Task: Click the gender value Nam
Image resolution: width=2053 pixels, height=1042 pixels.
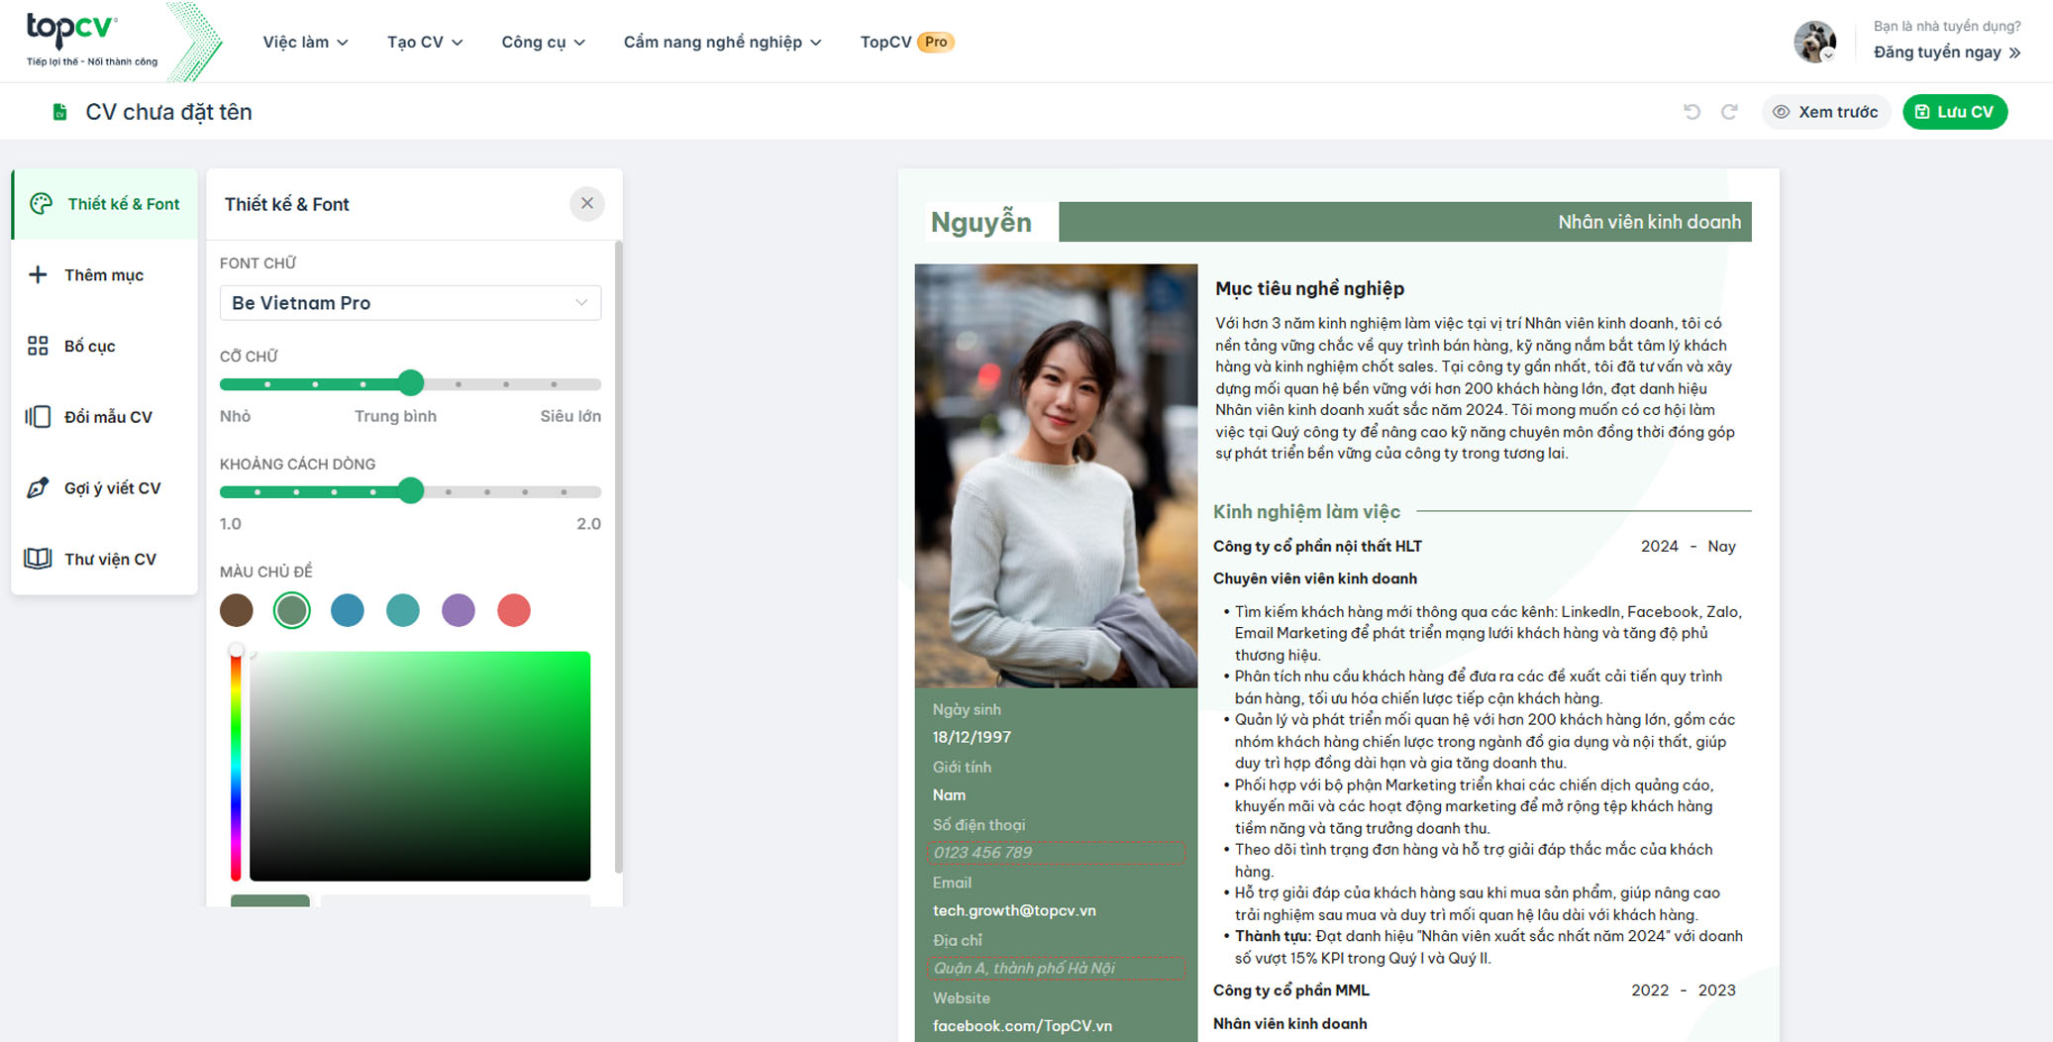Action: pyautogui.click(x=949, y=795)
